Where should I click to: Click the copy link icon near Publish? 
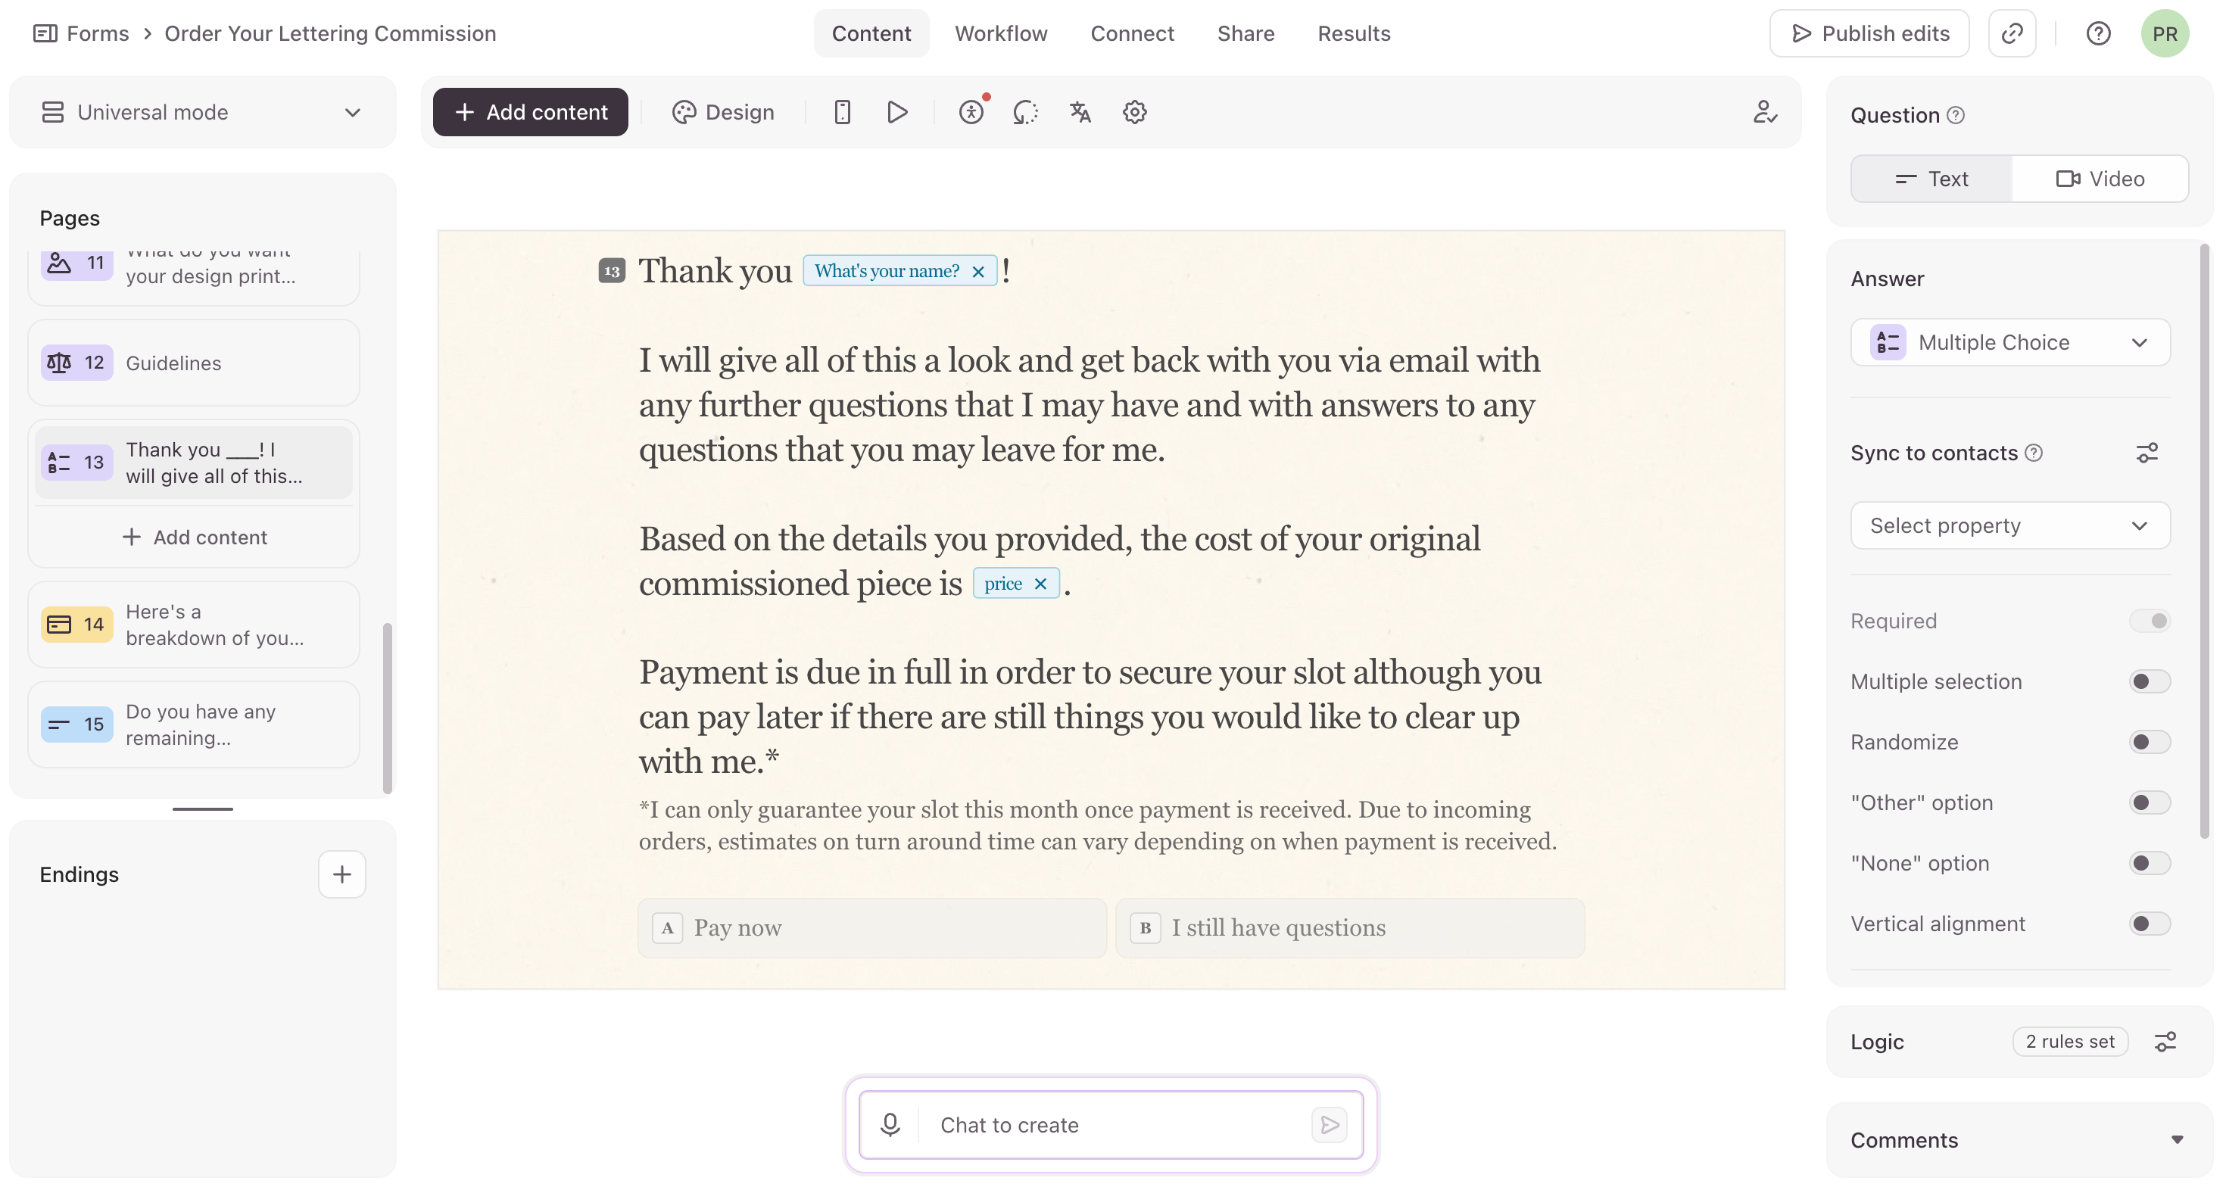click(x=2012, y=34)
